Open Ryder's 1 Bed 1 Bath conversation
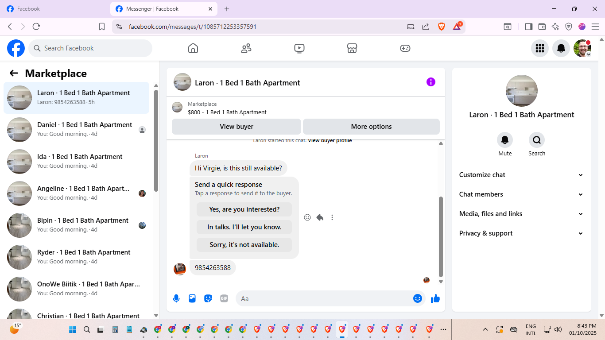The width and height of the screenshot is (605, 340). coord(77,257)
